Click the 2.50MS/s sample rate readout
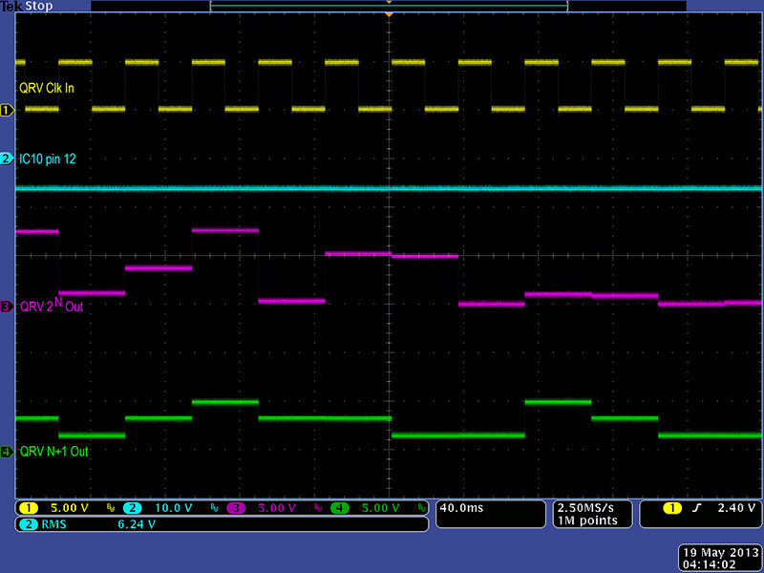764x573 pixels. pyautogui.click(x=587, y=508)
